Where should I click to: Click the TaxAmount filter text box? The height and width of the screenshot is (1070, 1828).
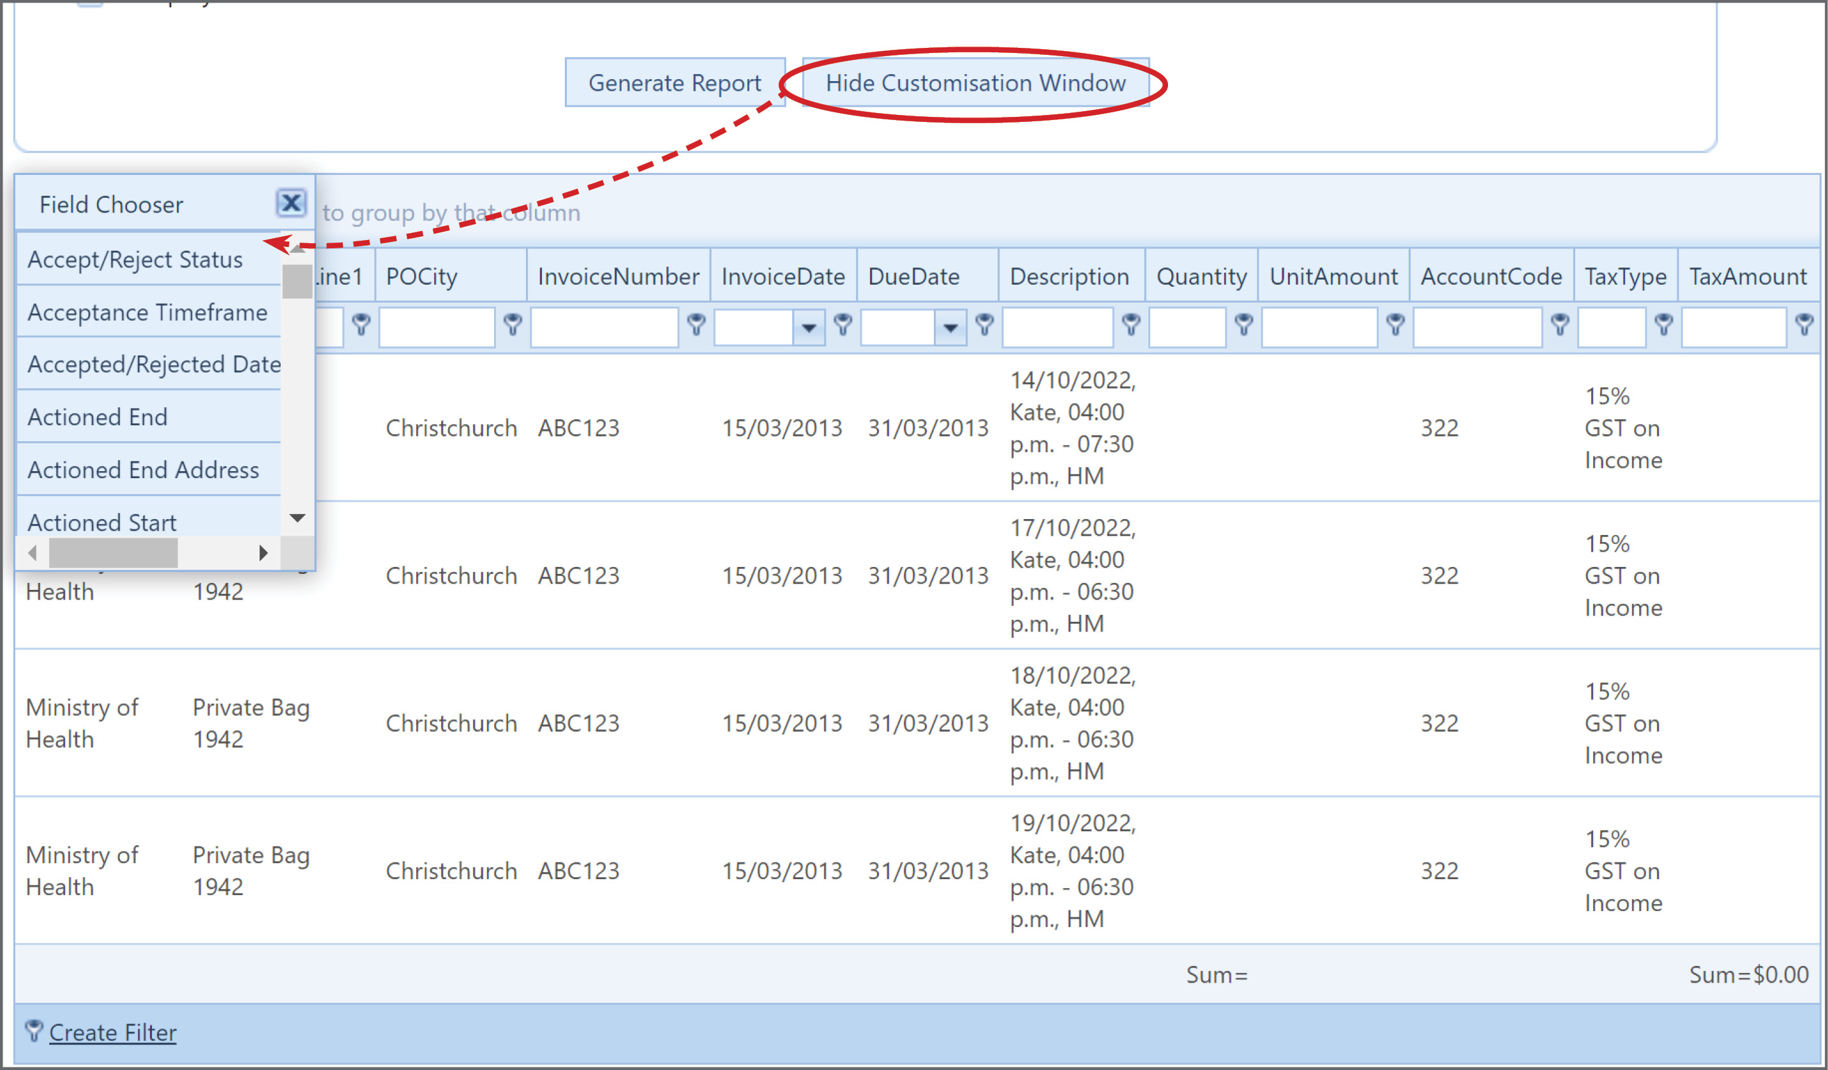click(x=1734, y=327)
